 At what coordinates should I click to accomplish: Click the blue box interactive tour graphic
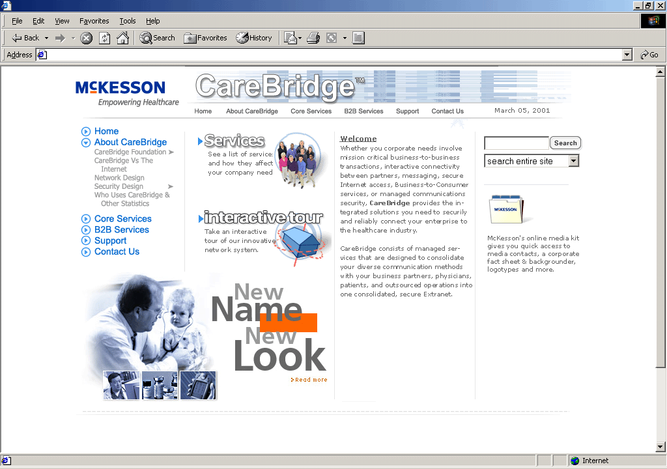click(x=302, y=242)
